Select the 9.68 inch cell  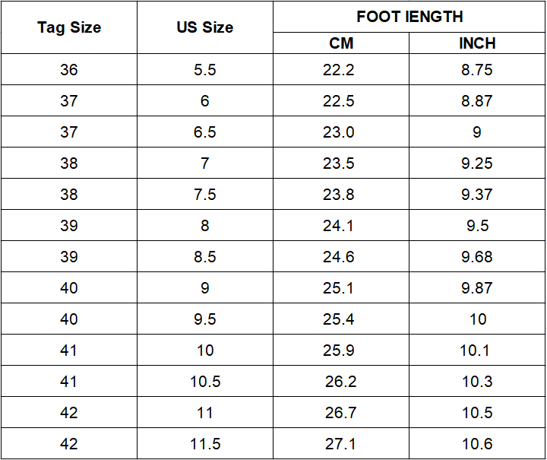click(477, 257)
